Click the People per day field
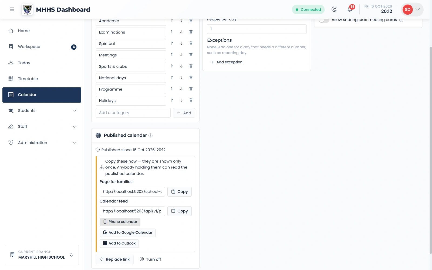This screenshot has width=432, height=270. point(257,29)
